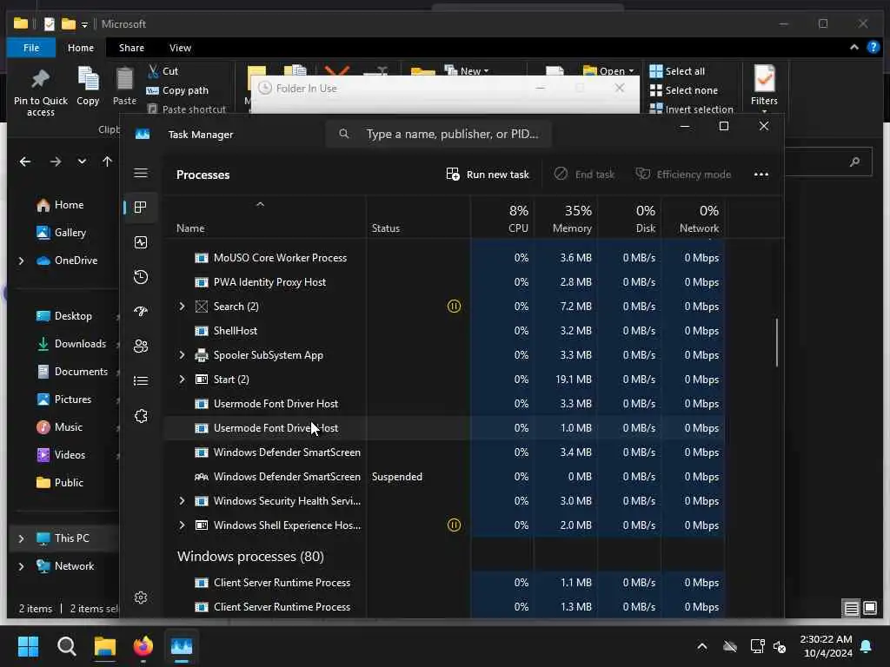Viewport: 890px width, 667px height.
Task: Open Gallery in Explorer navigation pane
Action: click(x=62, y=233)
